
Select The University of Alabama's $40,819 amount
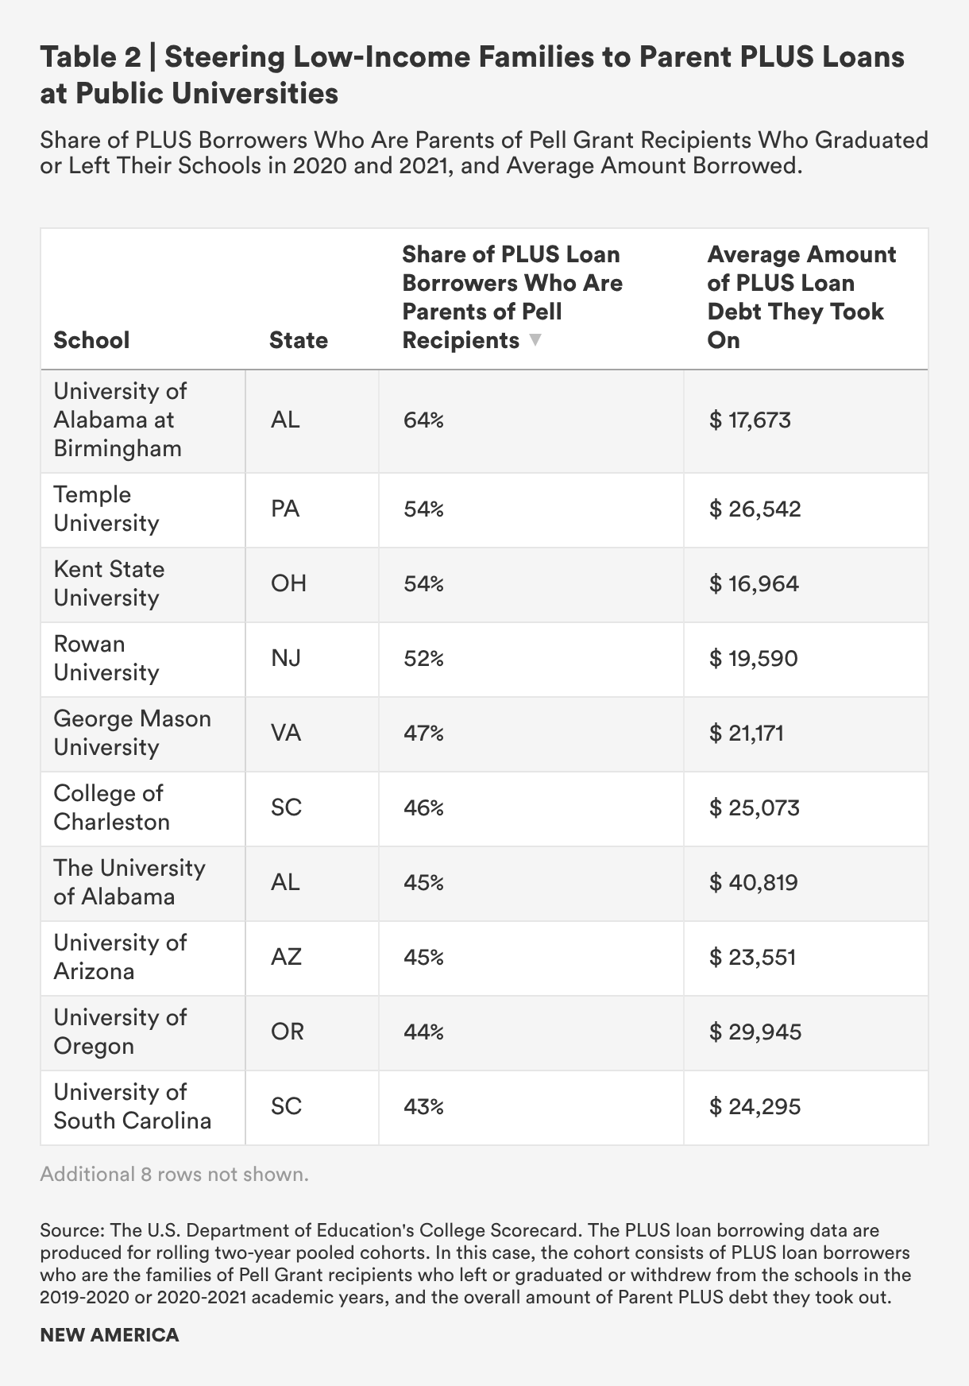753,882
